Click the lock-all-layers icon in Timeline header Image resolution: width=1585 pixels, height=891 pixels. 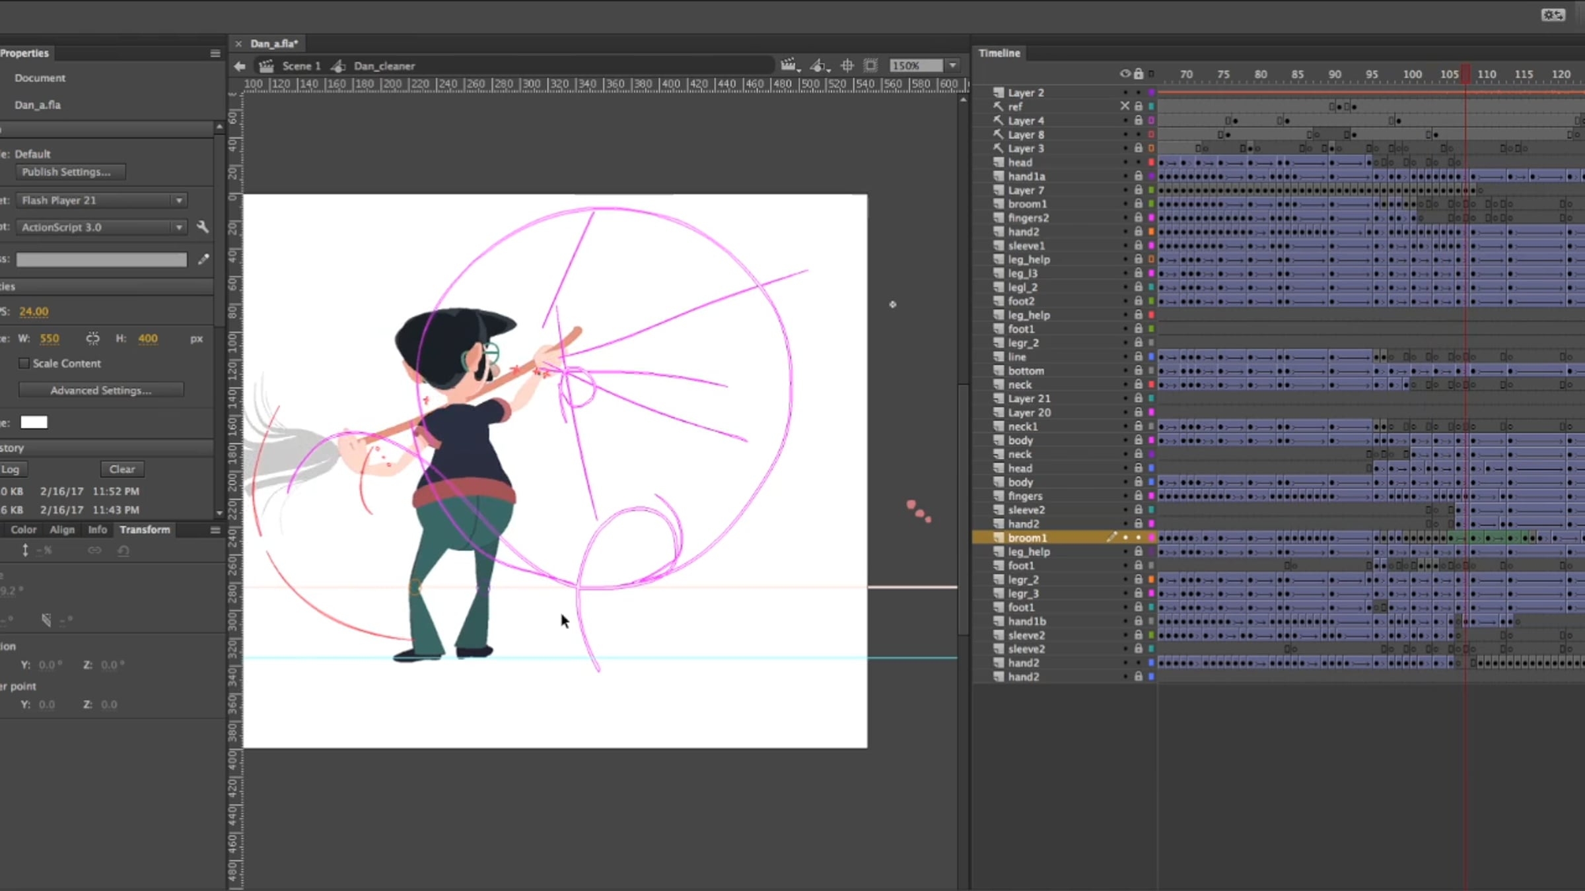[x=1139, y=74]
